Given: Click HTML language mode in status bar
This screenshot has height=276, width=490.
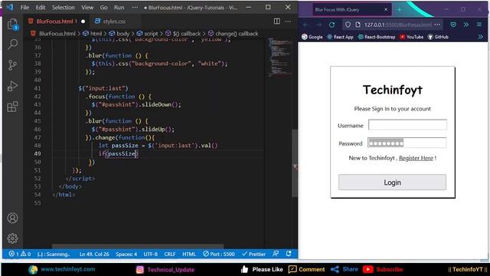Looking at the screenshot, I should point(189,254).
